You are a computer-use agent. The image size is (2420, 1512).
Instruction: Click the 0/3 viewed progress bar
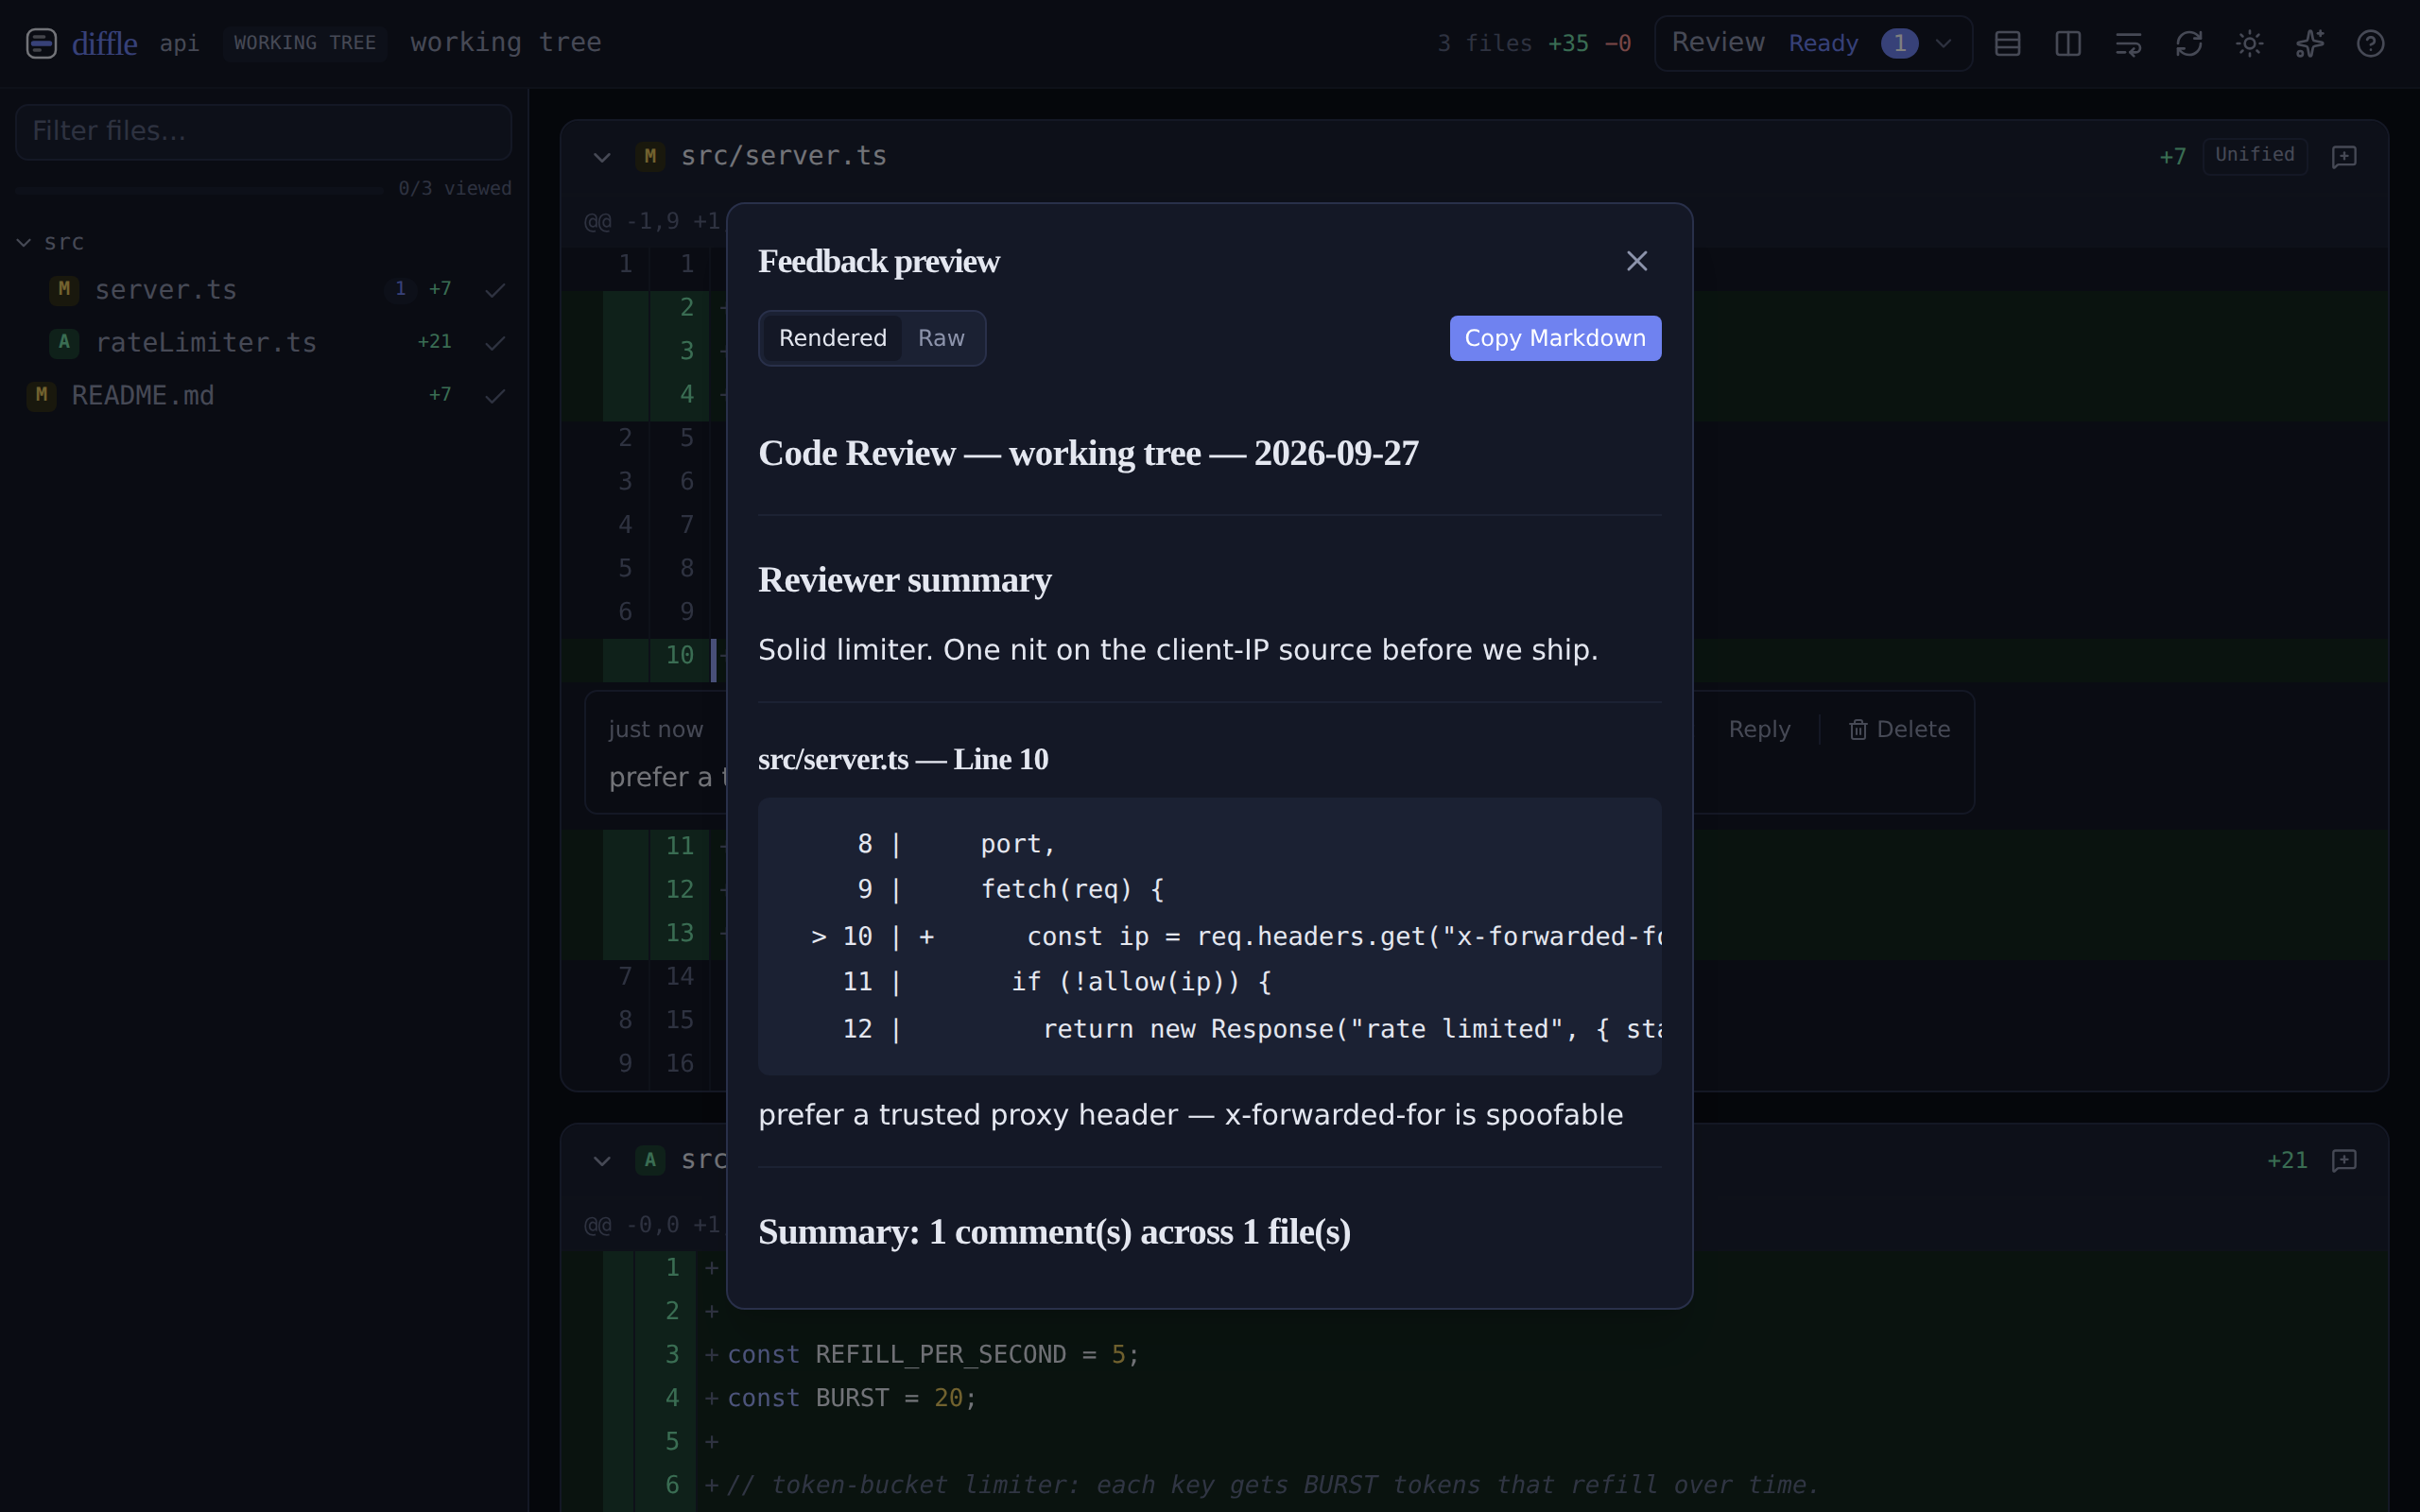(x=200, y=189)
